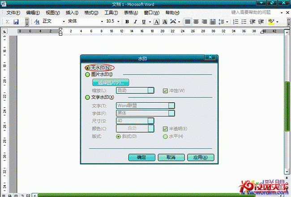Choose the Diagonal layout radio button
Image resolution: width=291 pixels, height=197 pixels.
[118, 137]
